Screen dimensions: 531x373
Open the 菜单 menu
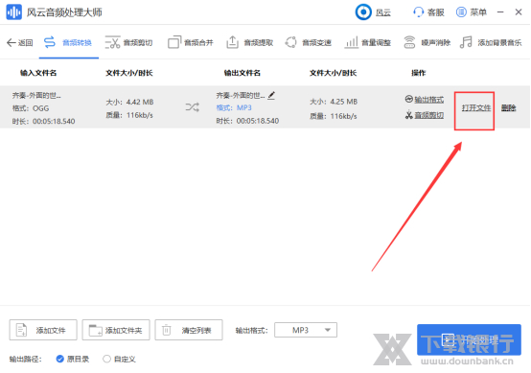pyautogui.click(x=471, y=12)
